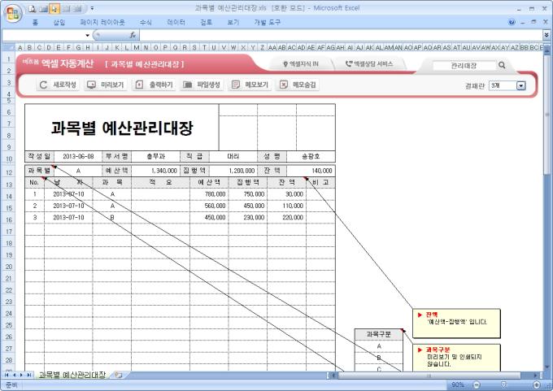The height and width of the screenshot is (391, 553).
Task: Click row header 14
Action: (9, 196)
